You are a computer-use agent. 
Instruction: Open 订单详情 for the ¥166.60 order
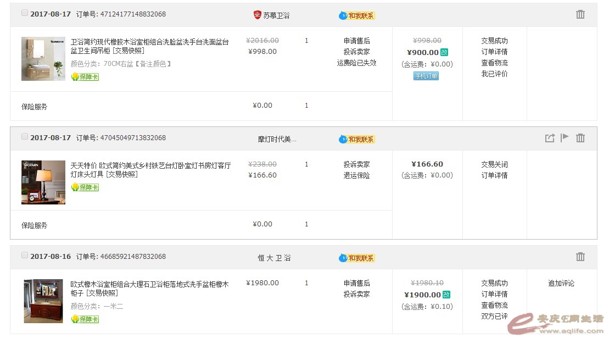[494, 175]
